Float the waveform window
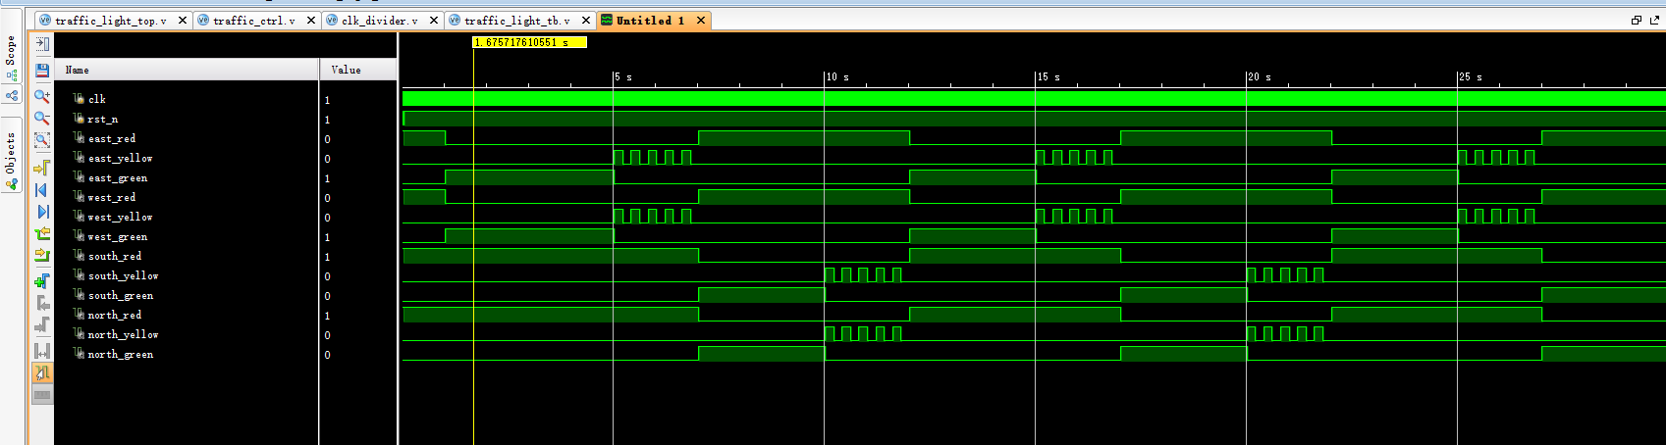This screenshot has width=1666, height=445. pyautogui.click(x=1636, y=20)
